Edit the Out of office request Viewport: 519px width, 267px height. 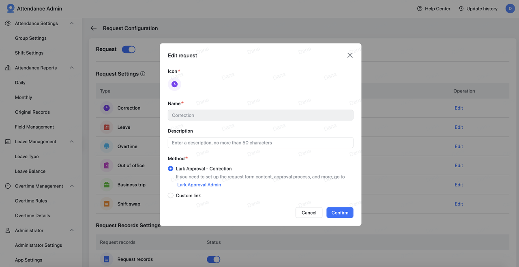459,166
